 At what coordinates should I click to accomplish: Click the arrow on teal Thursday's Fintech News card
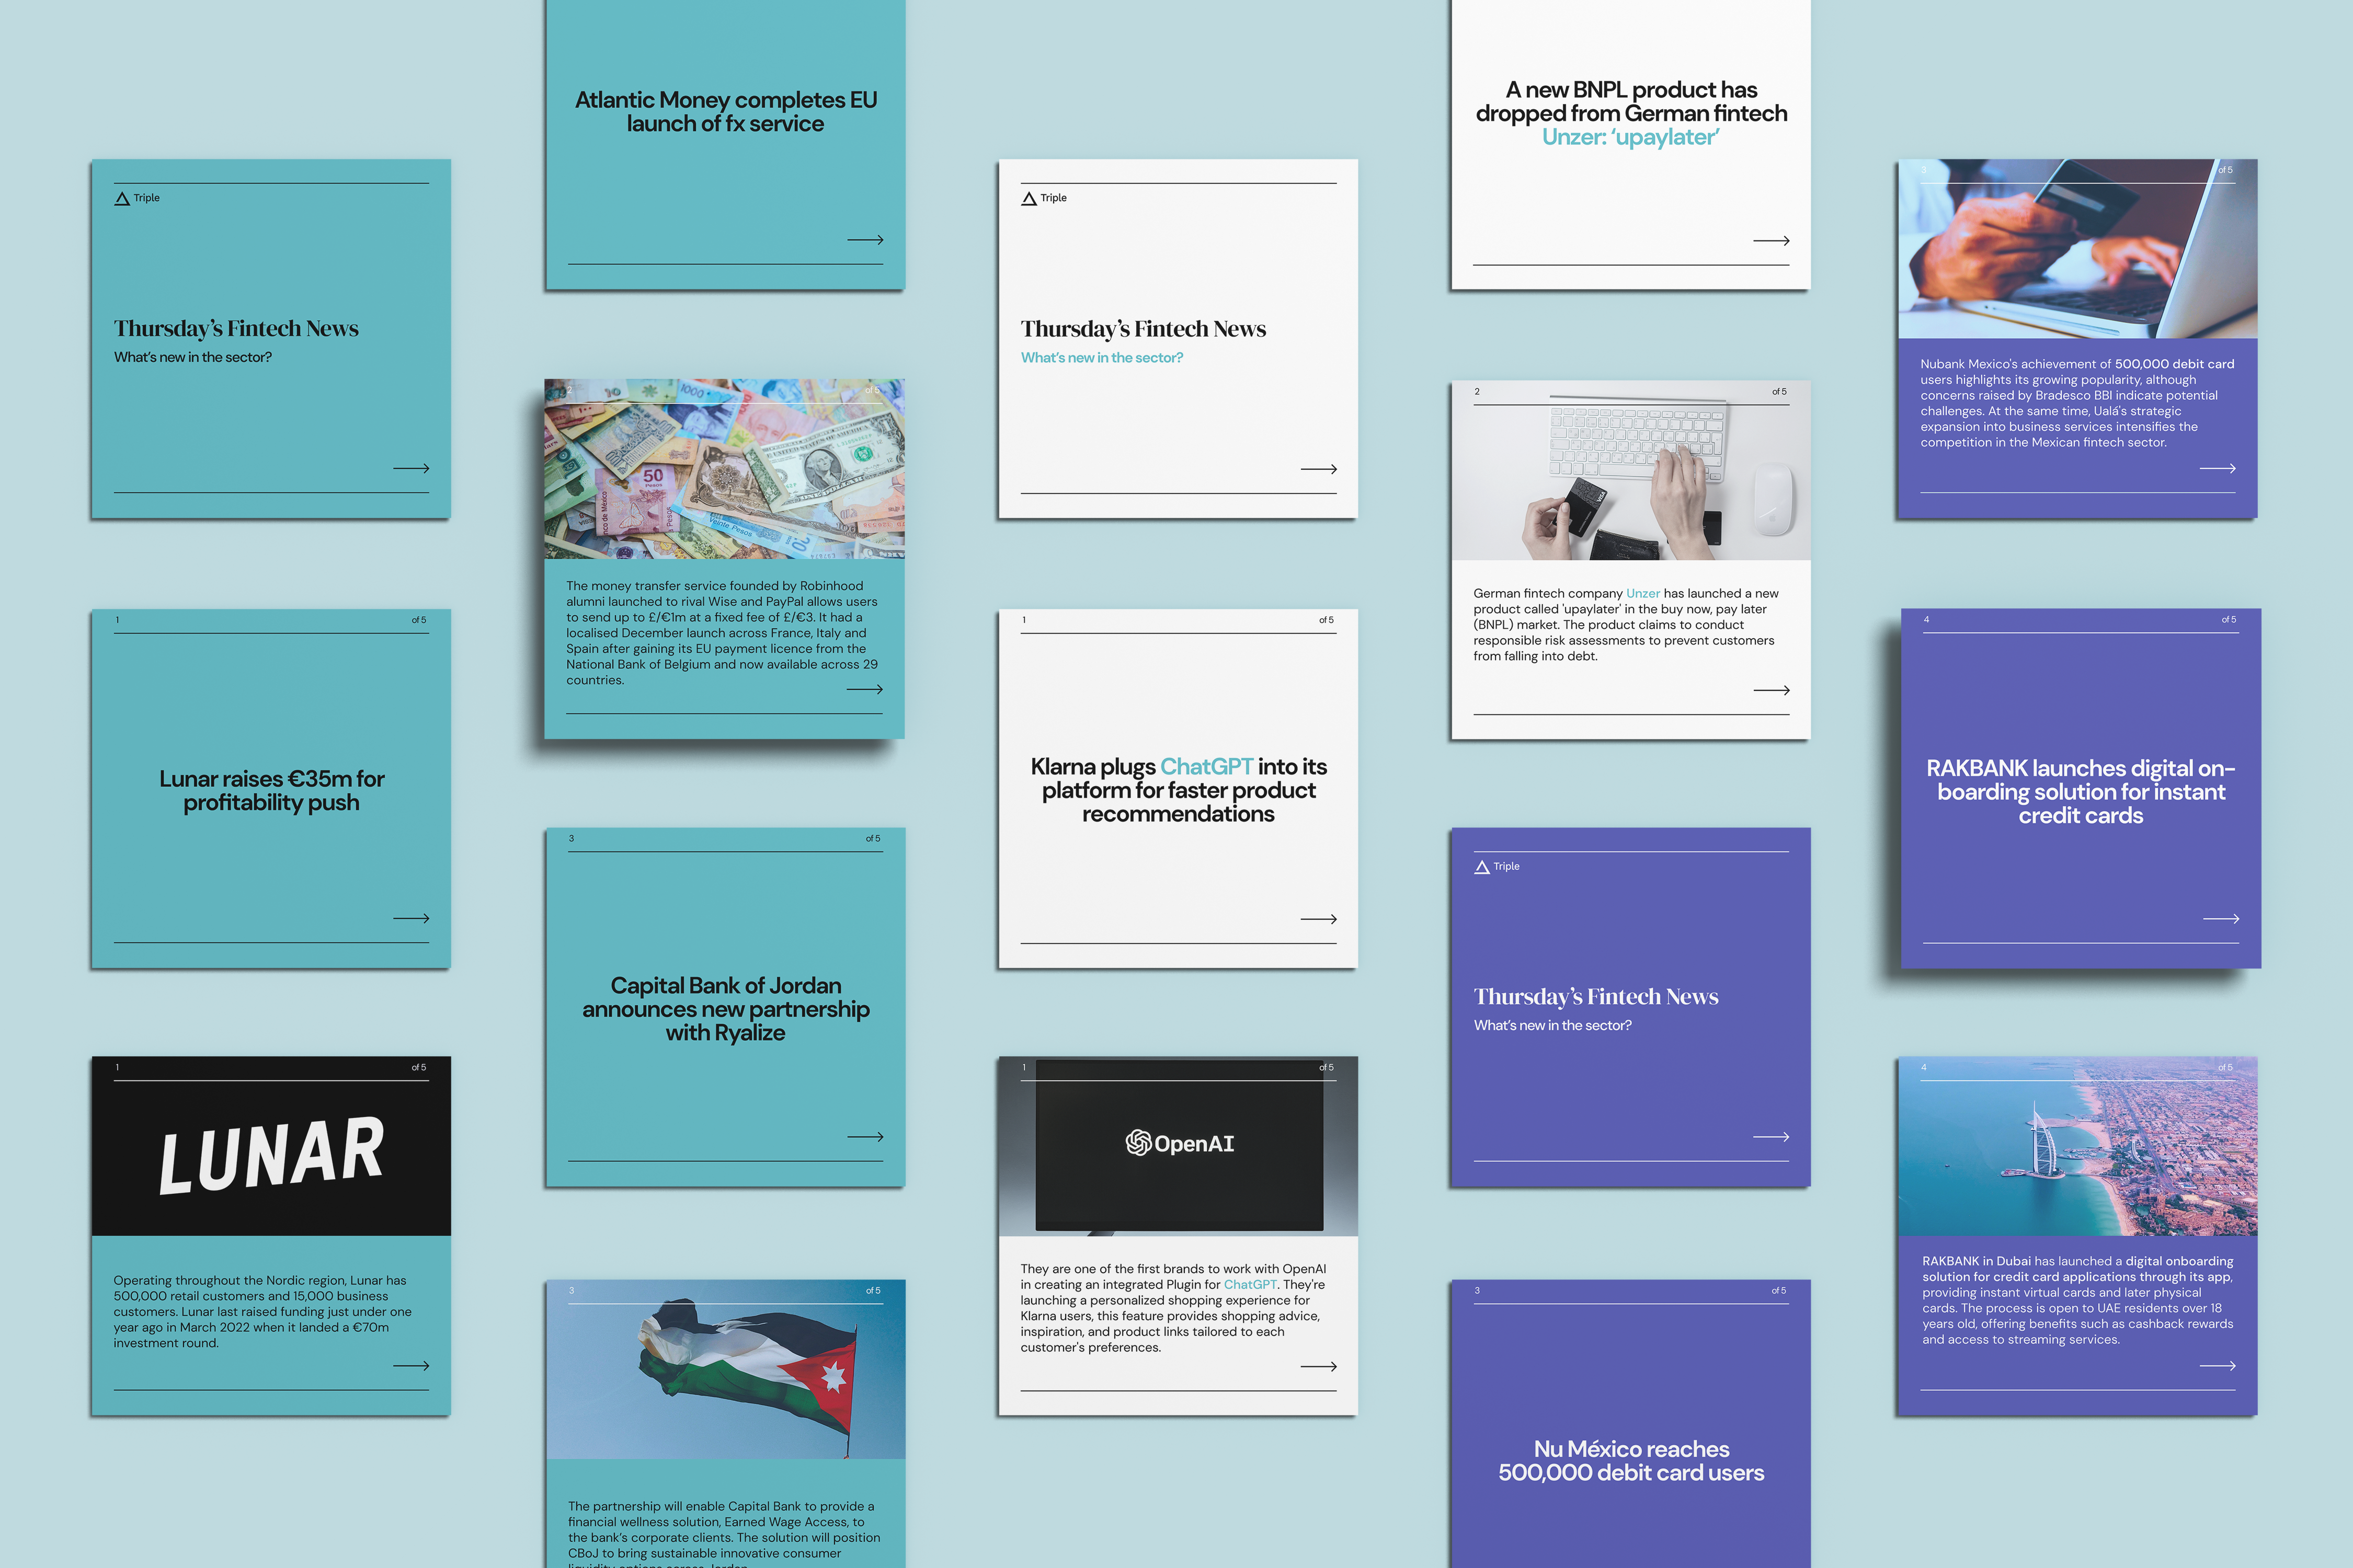click(x=411, y=468)
